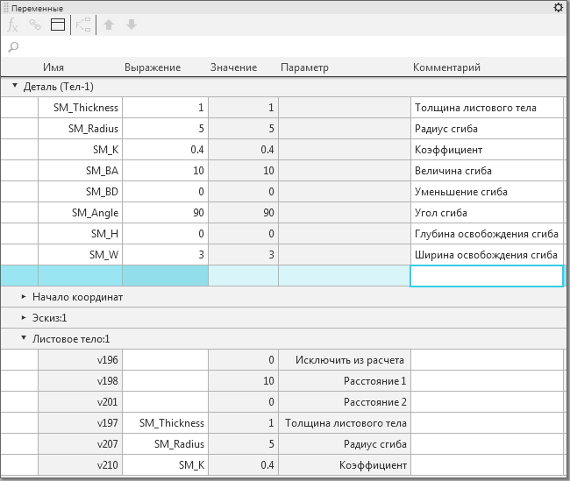Select the SM_Thickness variable name cell

[80, 108]
